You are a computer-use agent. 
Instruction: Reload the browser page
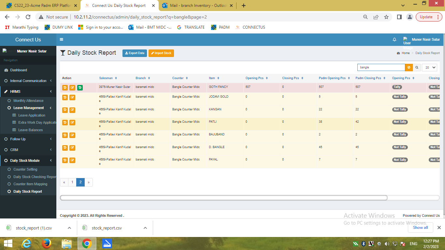coord(28,17)
